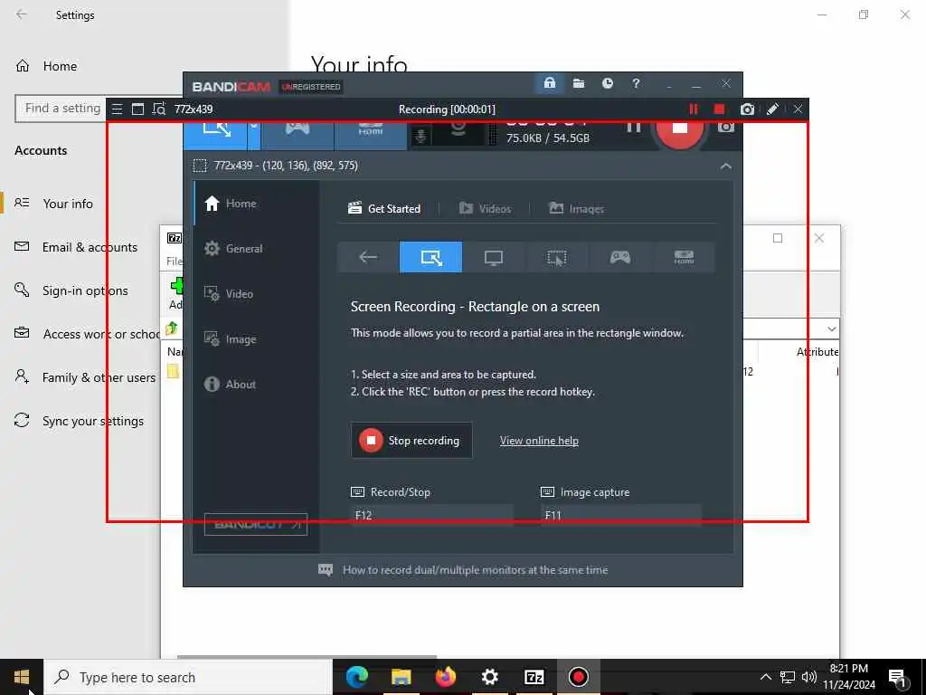
Task: Click the Record/Stop hotkey field showing F12
Action: 431,515
